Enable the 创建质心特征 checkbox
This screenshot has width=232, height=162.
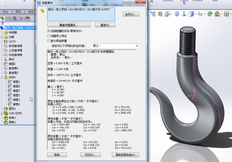point(49,36)
